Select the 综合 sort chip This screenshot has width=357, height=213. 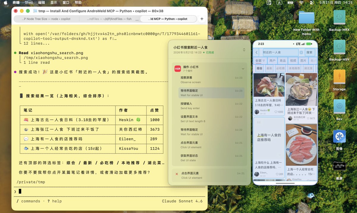point(259,68)
